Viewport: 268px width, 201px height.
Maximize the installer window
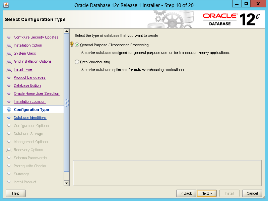(x=246, y=4)
